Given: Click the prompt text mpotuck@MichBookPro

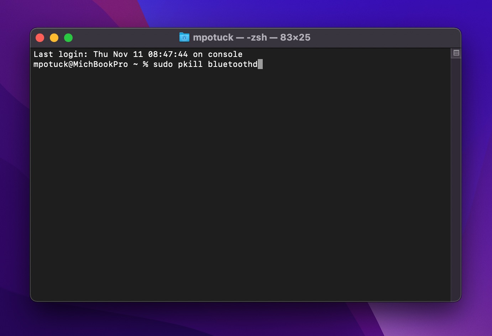Looking at the screenshot, I should tap(80, 64).
